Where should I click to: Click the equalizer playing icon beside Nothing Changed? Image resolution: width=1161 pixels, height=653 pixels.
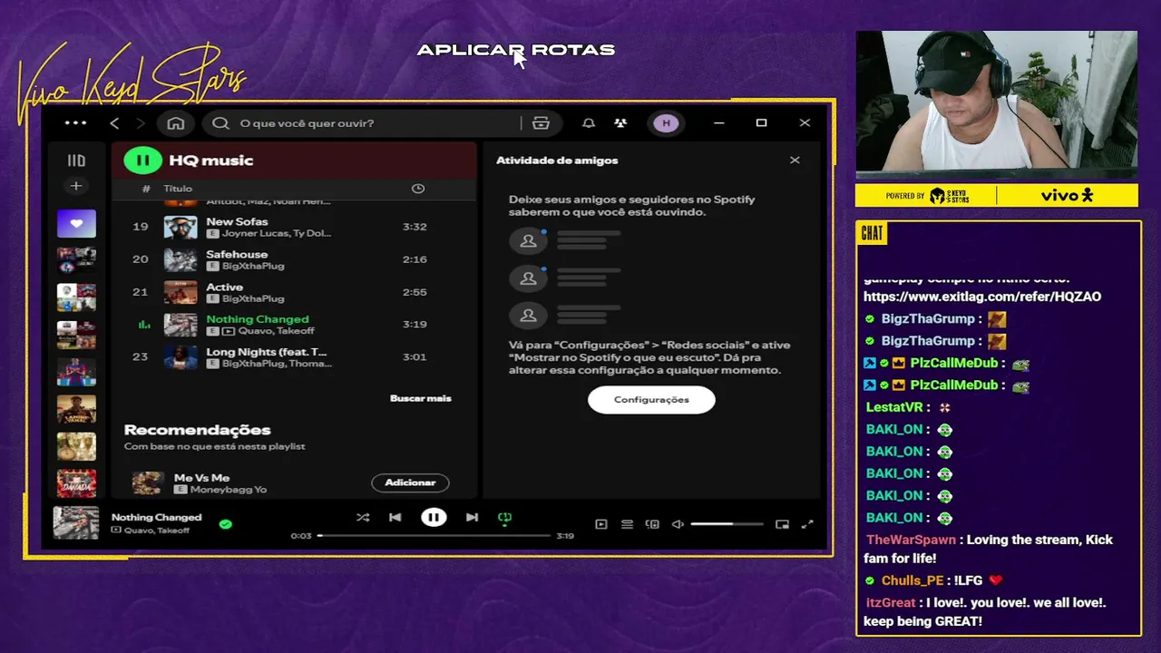tap(143, 325)
